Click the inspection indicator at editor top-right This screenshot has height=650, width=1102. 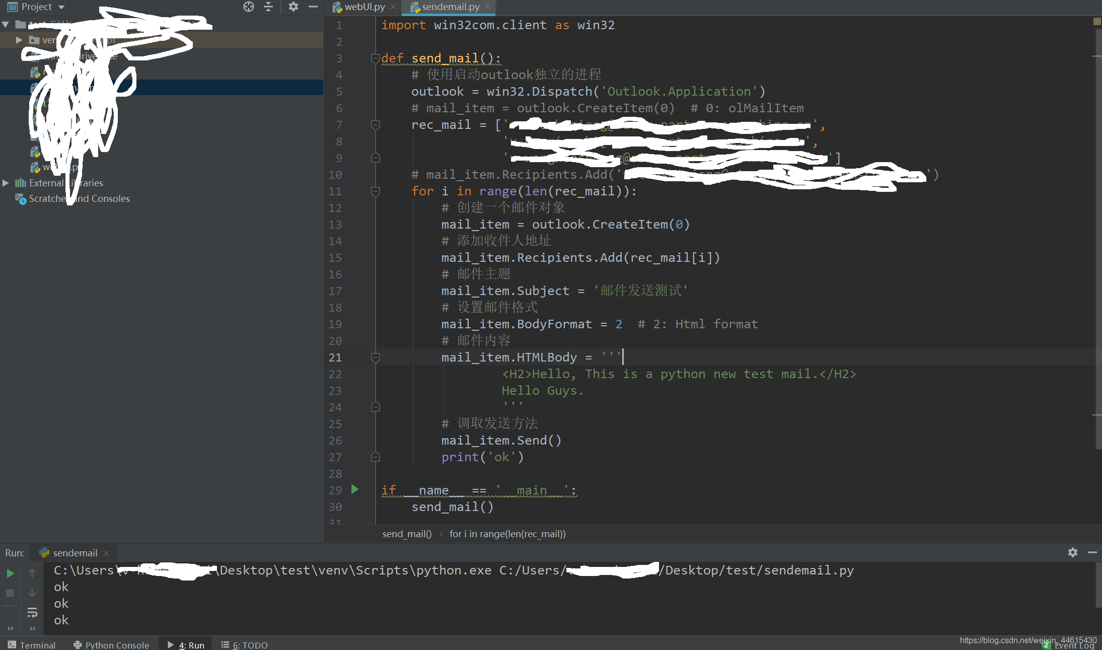pos(1097,21)
